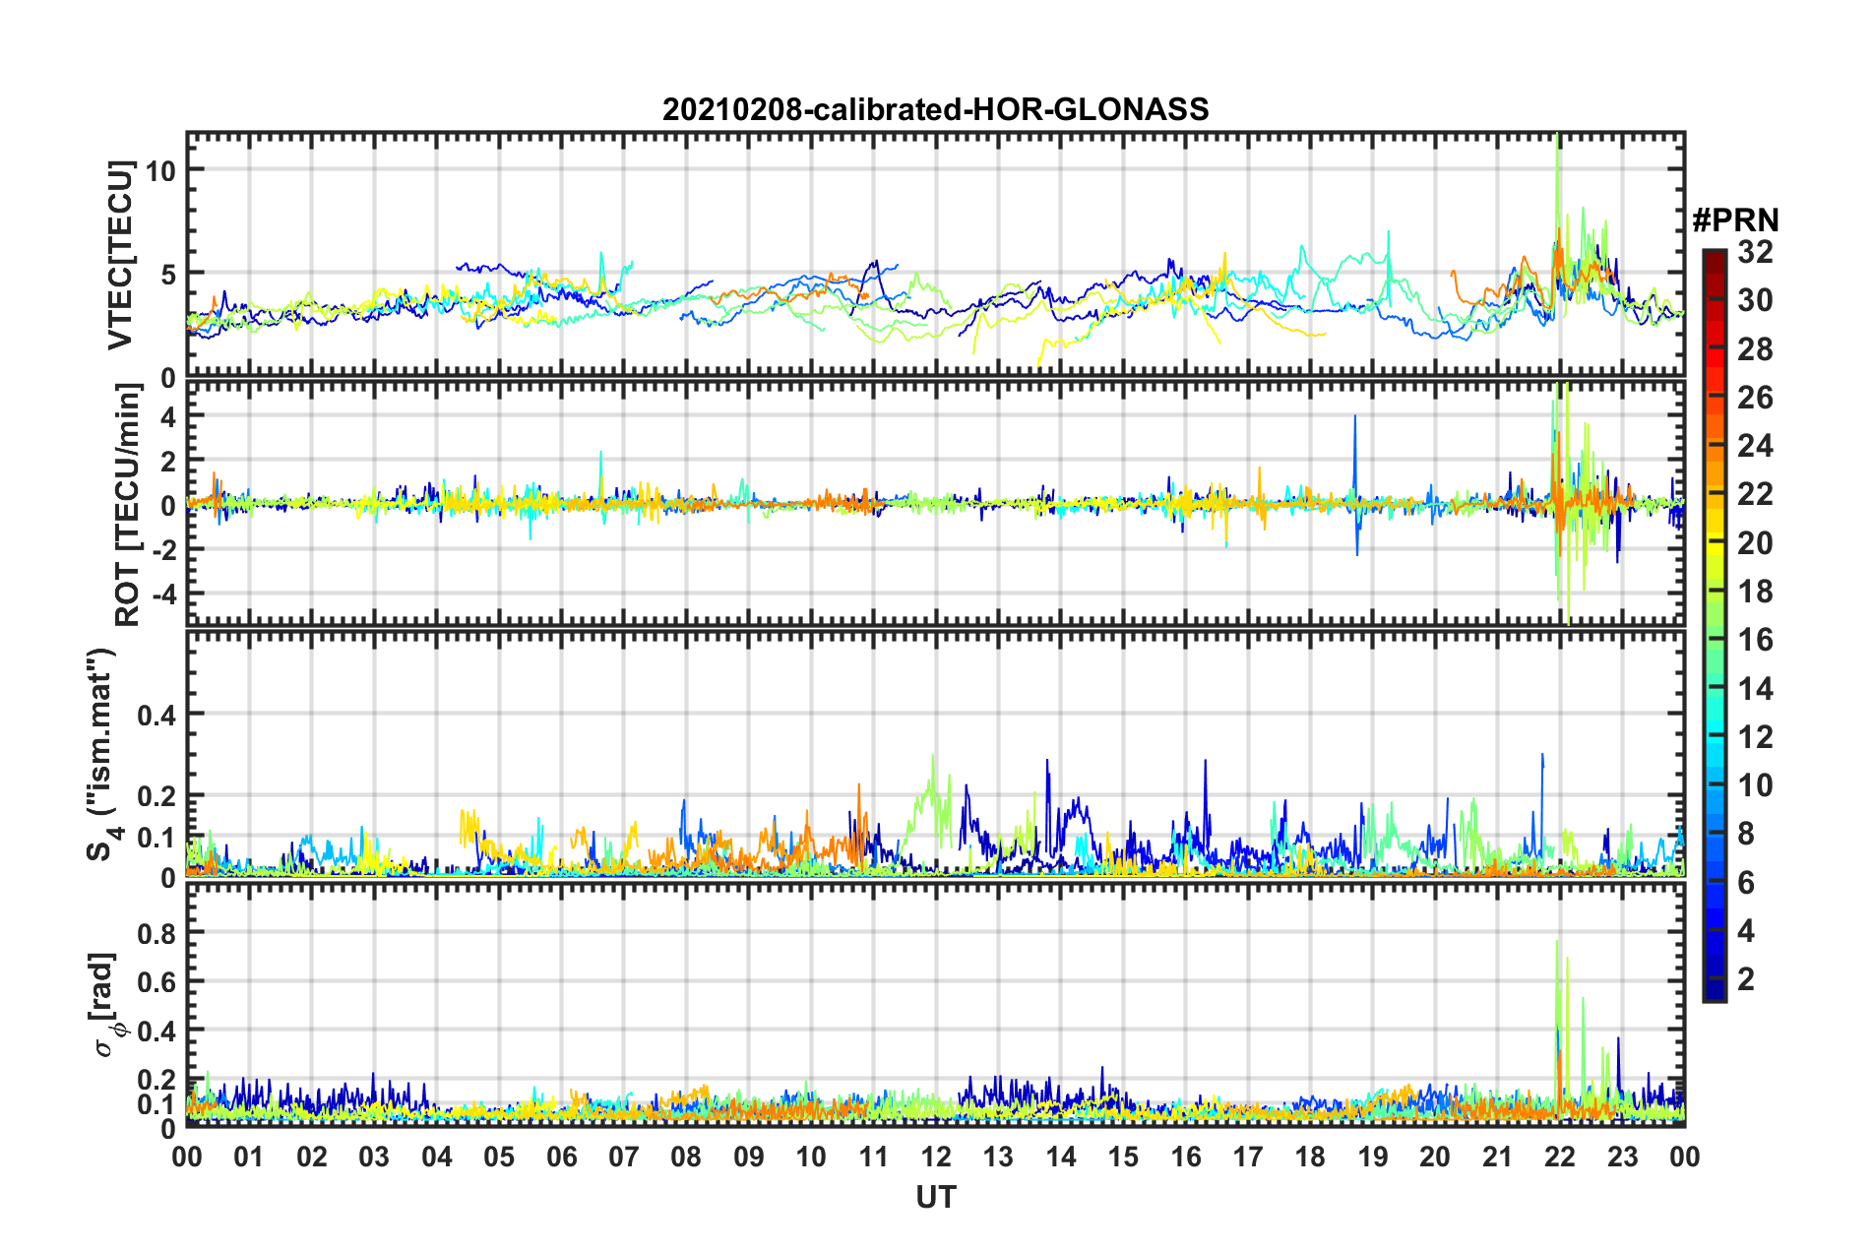Click the colorbar tick label 24
Image resolution: width=1872 pixels, height=1252 pixels.
click(1755, 446)
